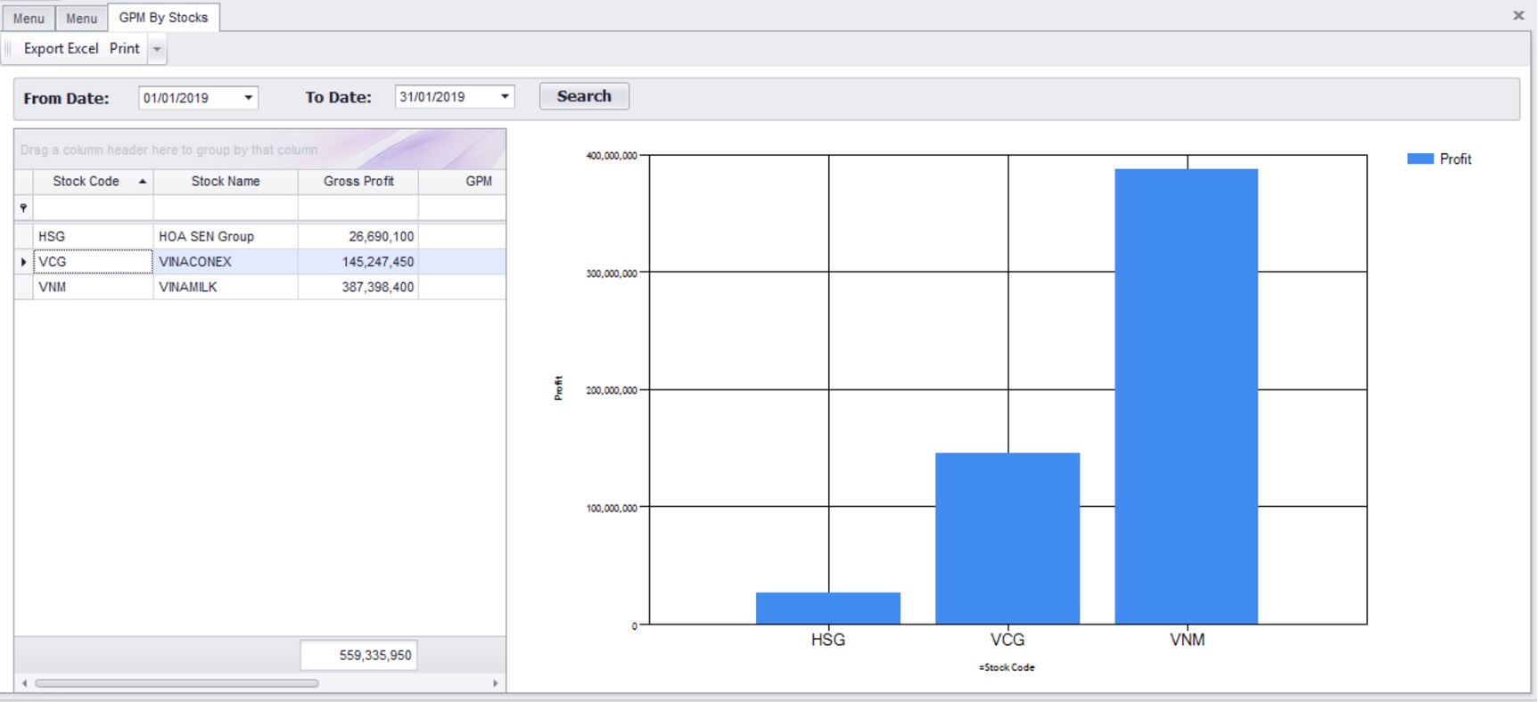Open the To Date dropdown calendar

pos(504,97)
